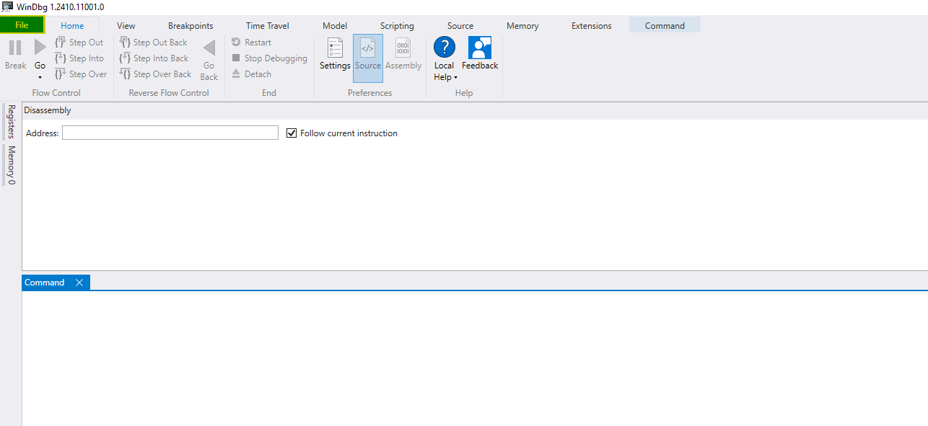
Task: Close the Command window tab
Action: (x=79, y=283)
